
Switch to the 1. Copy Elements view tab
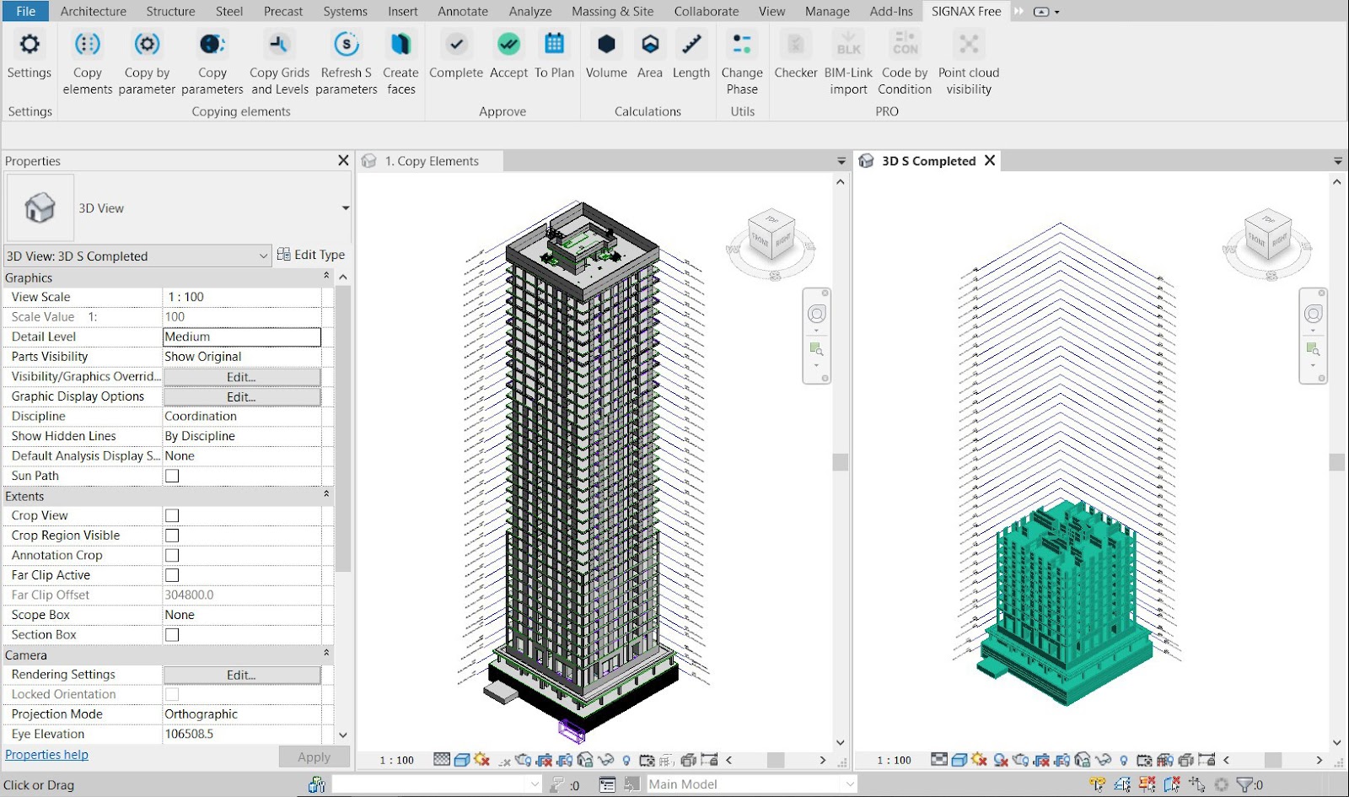tap(432, 161)
